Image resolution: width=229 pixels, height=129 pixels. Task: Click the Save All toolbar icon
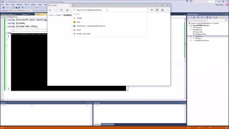click(x=19, y=8)
